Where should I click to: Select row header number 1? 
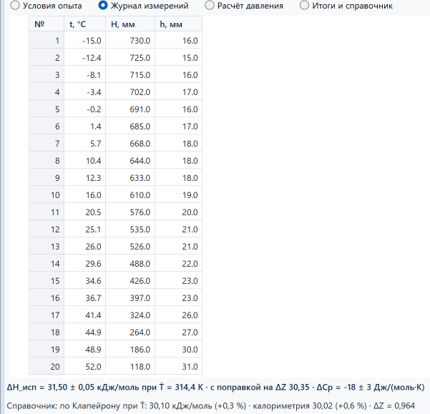(47, 40)
